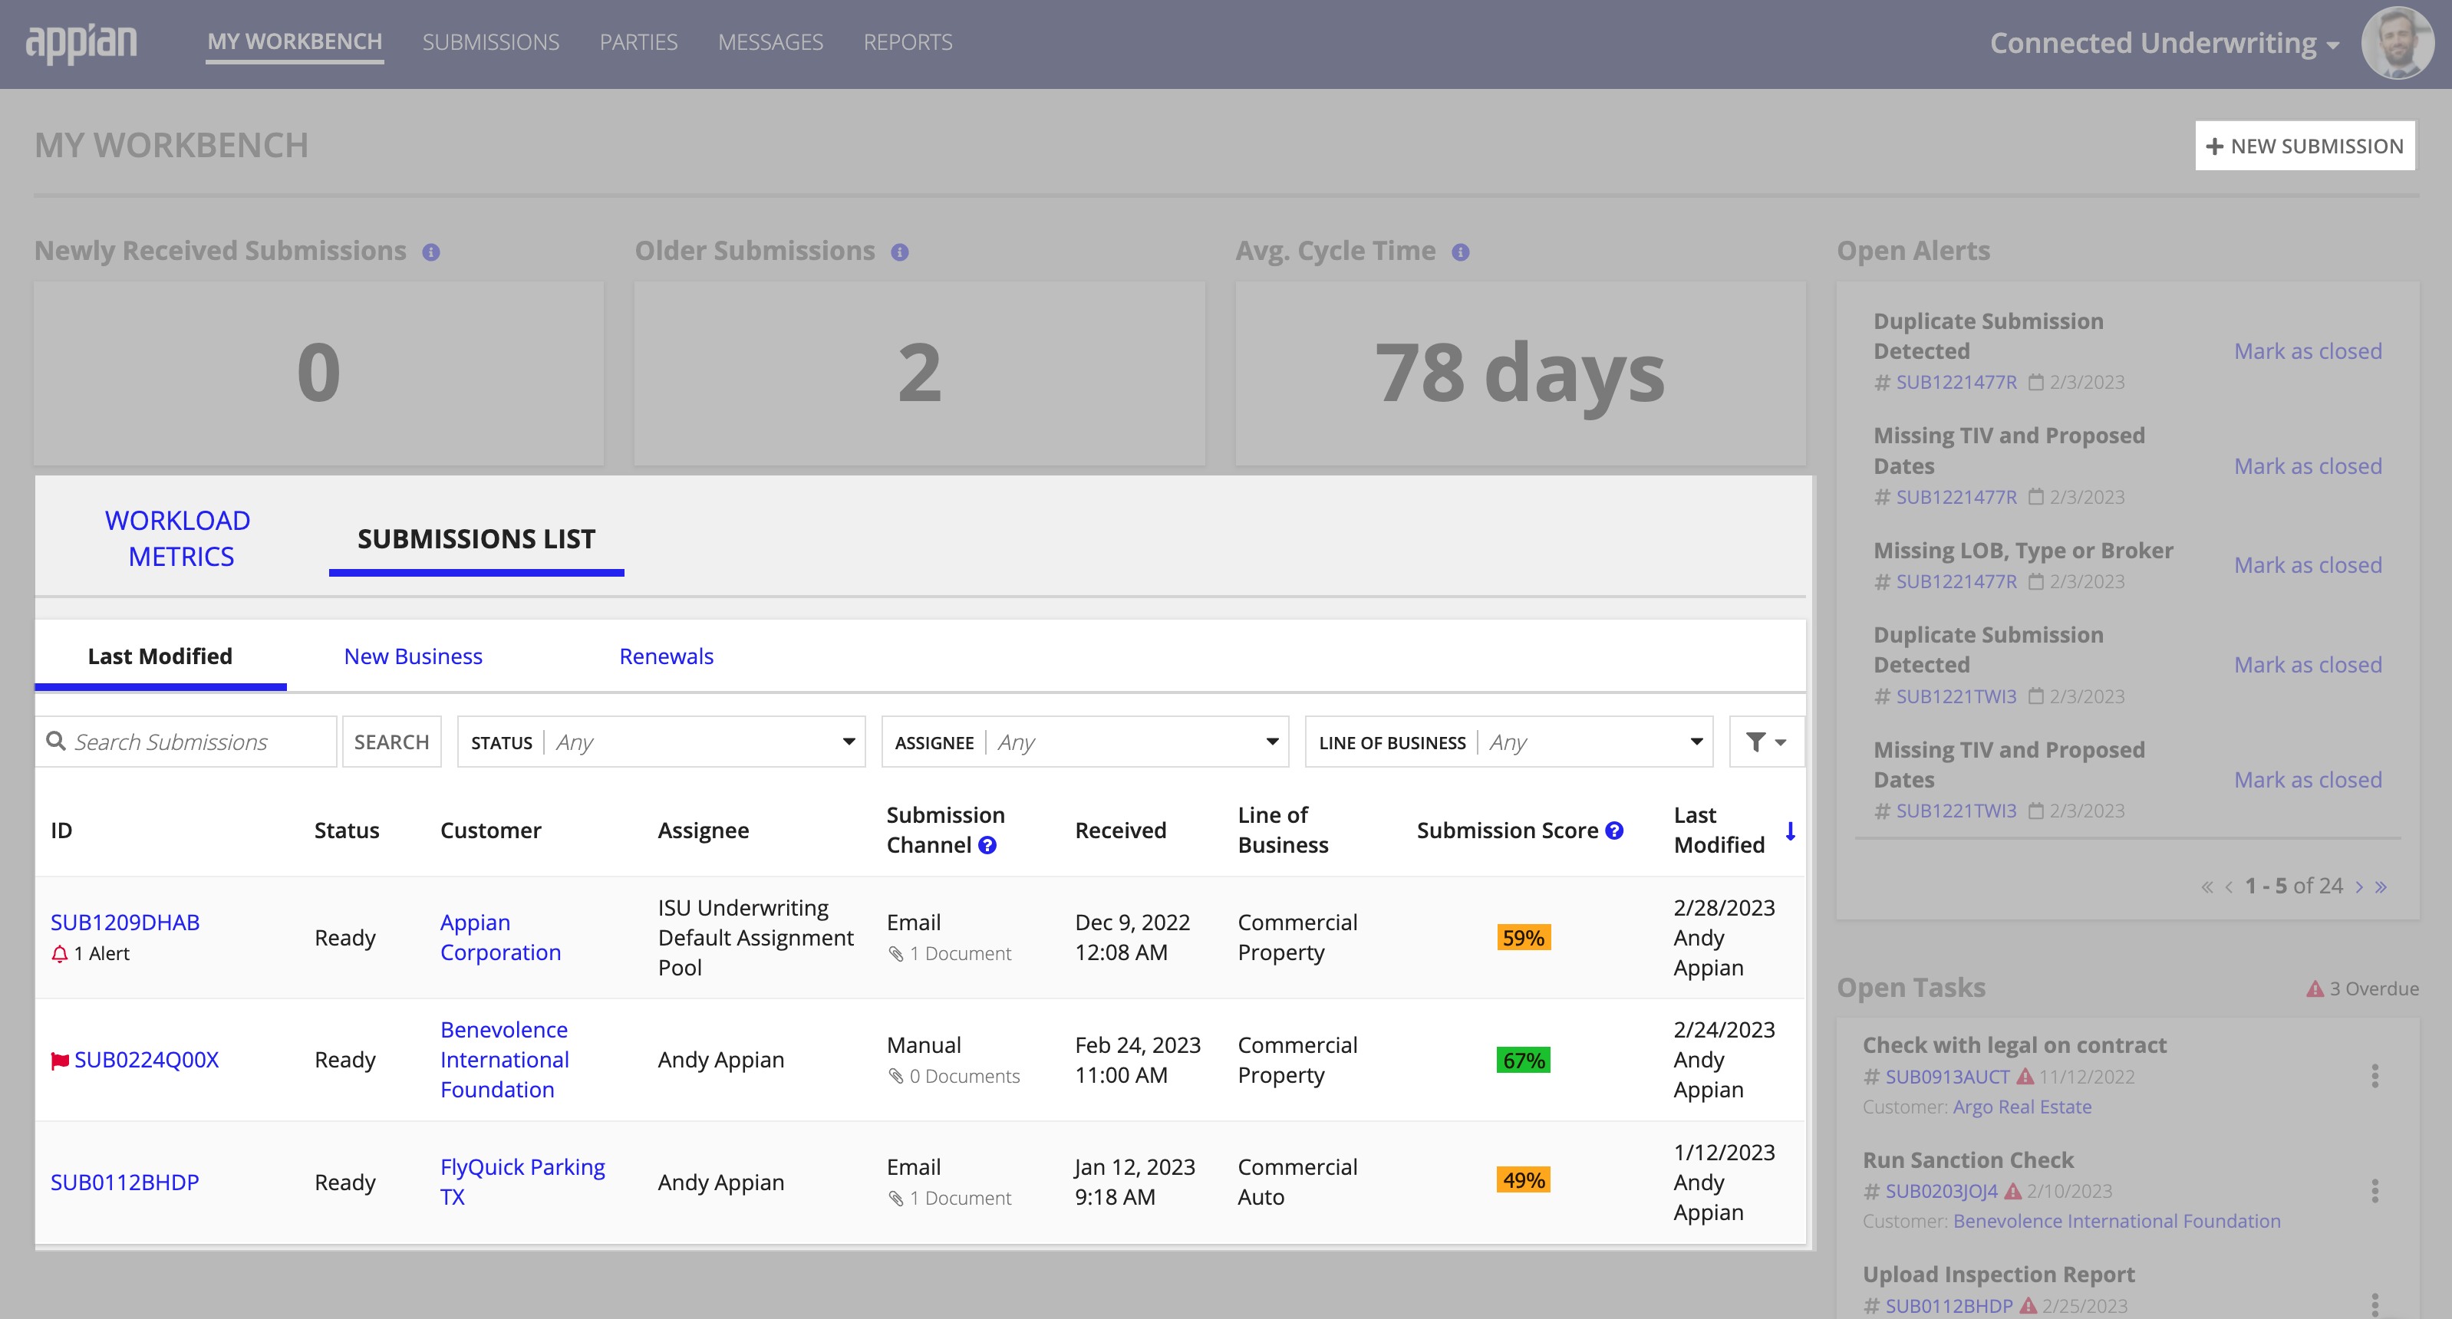
Task: Switch to New Business tab
Action: pos(413,656)
